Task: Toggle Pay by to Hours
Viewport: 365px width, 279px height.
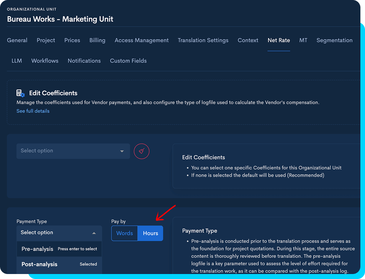Action: point(151,233)
